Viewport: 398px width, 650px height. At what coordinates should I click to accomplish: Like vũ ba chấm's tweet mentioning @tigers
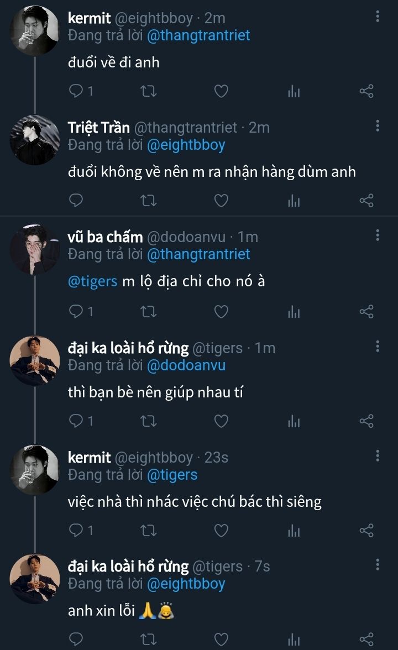221,312
